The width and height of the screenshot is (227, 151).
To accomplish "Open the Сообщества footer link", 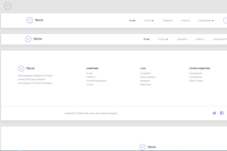I will coord(196,77).
